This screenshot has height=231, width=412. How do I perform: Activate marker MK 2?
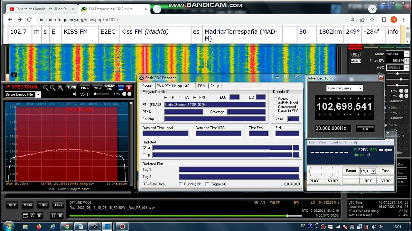pyautogui.click(x=97, y=87)
